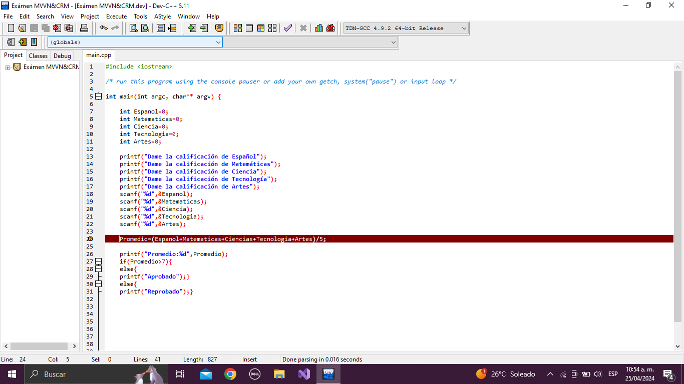Screen dimensions: 684x384
Task: Open the Execute menu
Action: point(116,16)
